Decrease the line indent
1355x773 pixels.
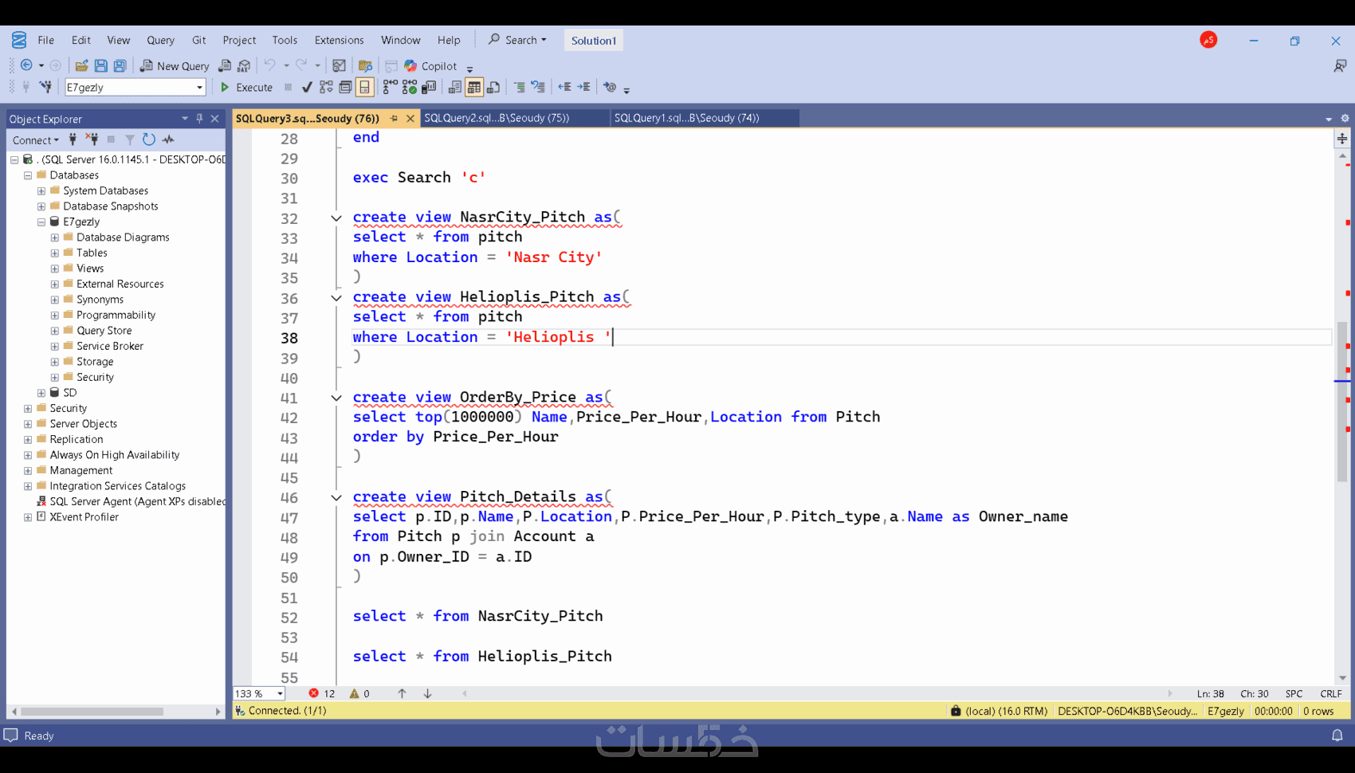coord(564,87)
